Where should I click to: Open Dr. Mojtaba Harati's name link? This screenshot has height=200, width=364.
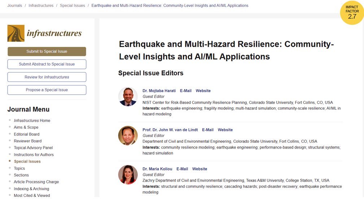click(159, 91)
